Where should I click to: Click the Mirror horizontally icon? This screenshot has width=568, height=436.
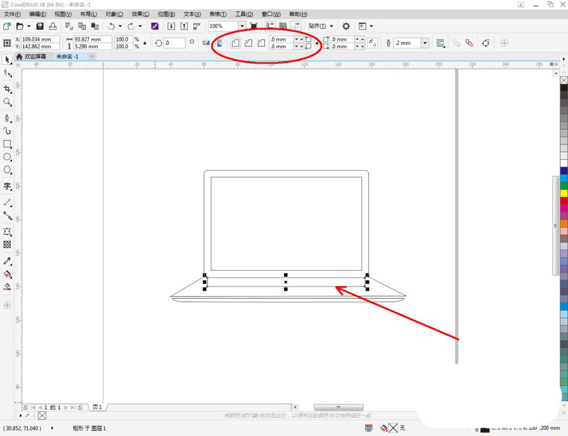click(206, 43)
